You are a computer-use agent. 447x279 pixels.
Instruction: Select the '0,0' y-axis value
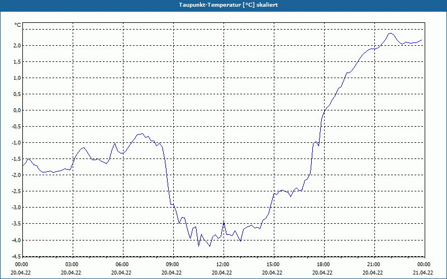click(x=16, y=110)
